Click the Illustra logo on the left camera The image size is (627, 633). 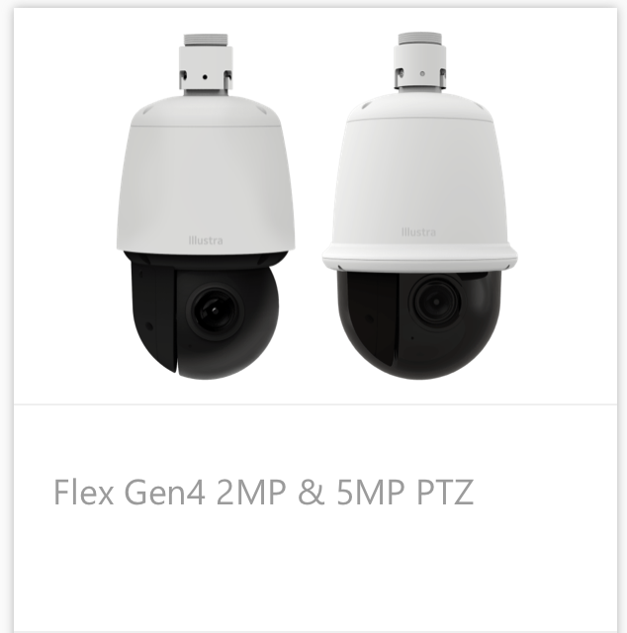click(206, 240)
